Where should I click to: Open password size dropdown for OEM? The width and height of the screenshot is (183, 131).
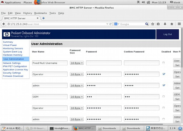pyautogui.click(x=77, y=97)
